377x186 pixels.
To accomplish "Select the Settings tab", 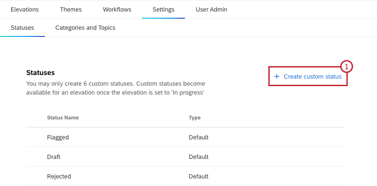I will (x=163, y=9).
